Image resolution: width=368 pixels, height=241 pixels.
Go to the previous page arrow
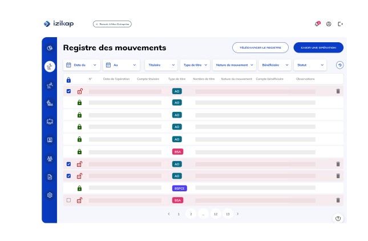point(169,214)
